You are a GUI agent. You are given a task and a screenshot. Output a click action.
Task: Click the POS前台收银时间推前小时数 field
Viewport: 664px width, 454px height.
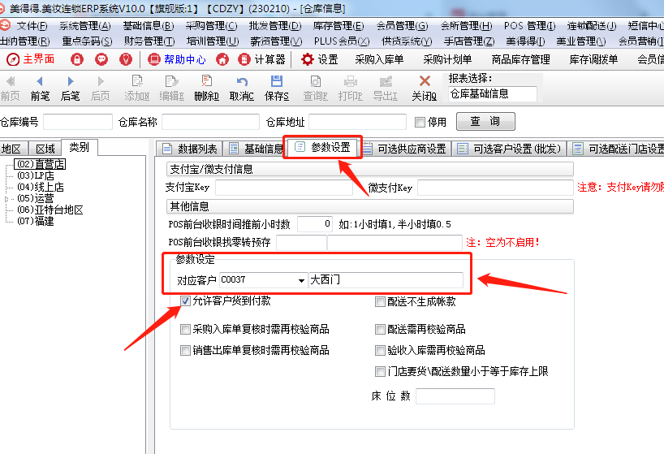(x=315, y=224)
